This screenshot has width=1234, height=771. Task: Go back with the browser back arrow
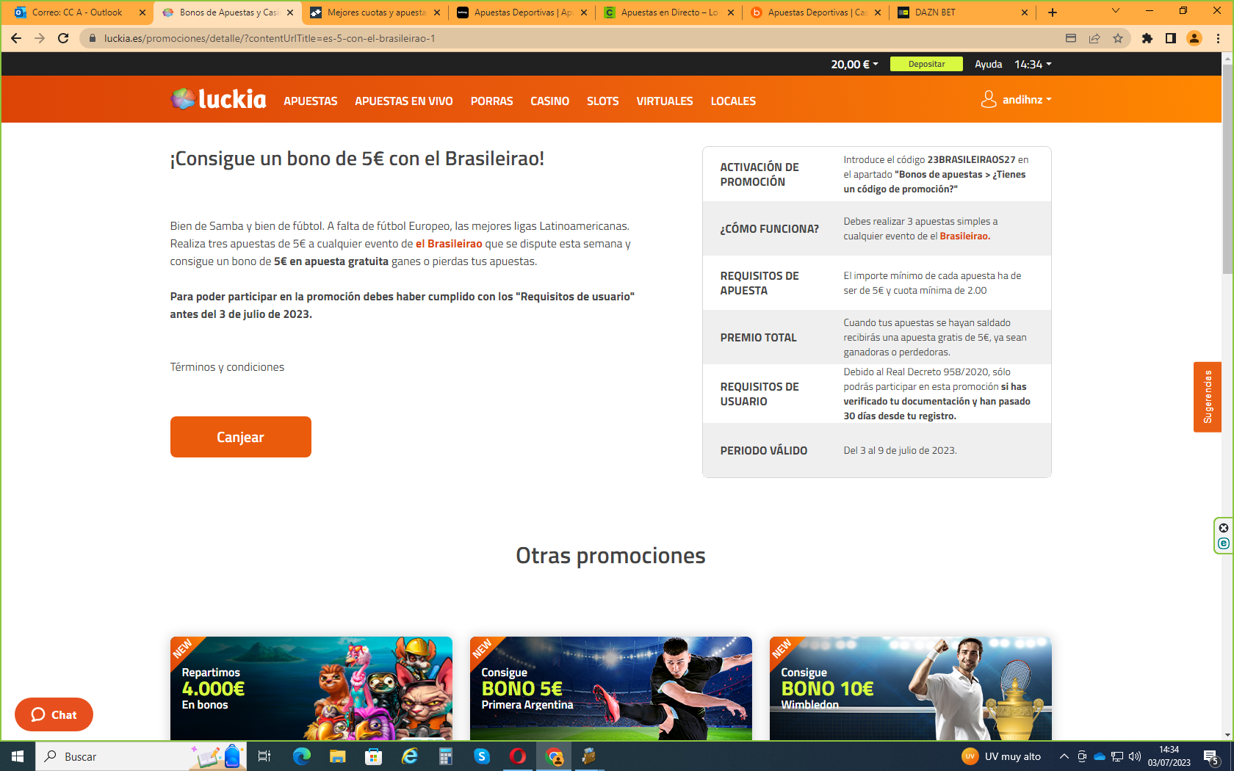tap(16, 38)
